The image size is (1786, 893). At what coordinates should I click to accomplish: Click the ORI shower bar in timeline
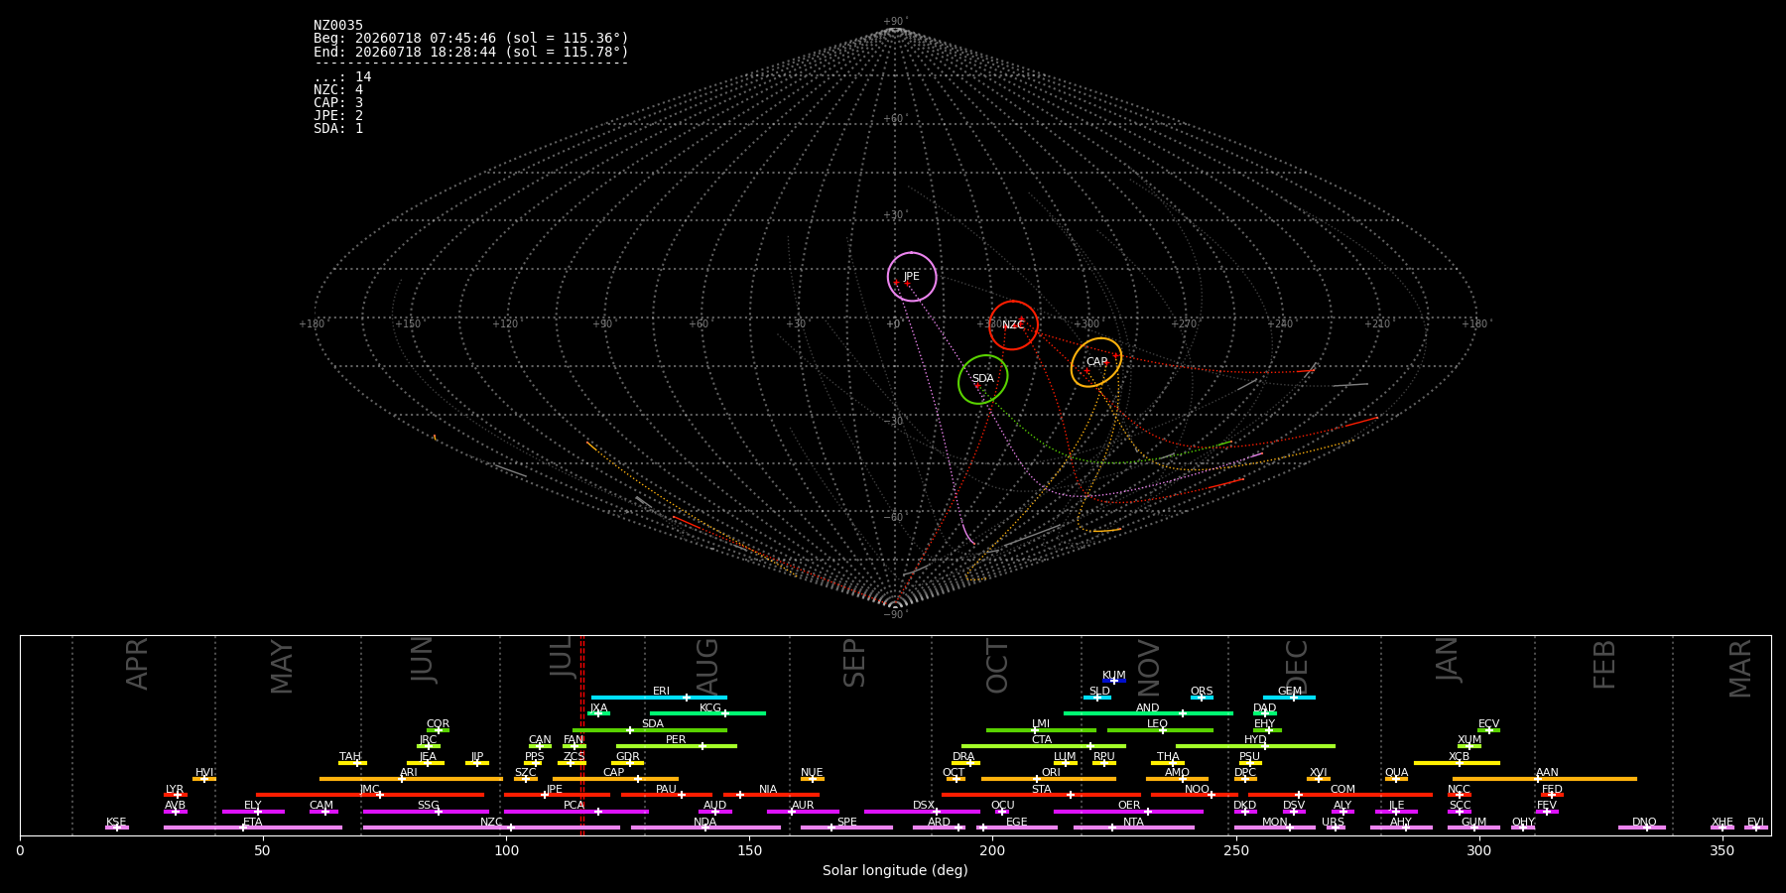point(1049,779)
